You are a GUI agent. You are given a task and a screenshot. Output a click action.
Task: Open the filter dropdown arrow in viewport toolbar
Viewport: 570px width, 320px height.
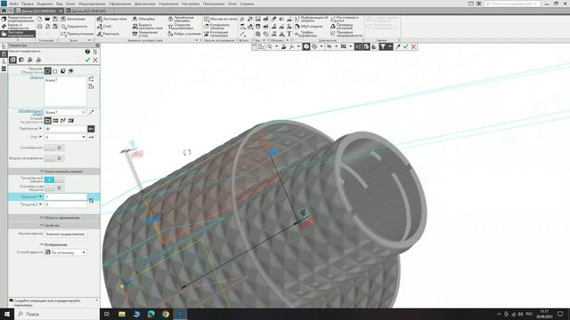tap(390, 46)
